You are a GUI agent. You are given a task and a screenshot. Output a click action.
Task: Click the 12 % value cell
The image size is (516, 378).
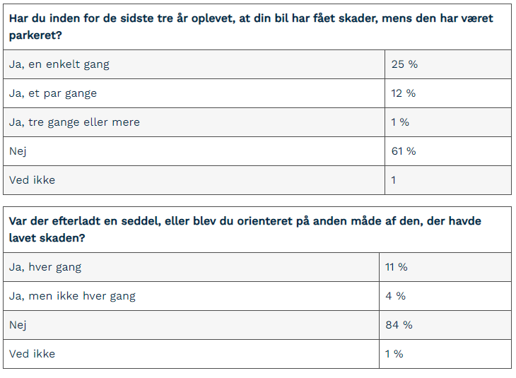[x=404, y=93]
